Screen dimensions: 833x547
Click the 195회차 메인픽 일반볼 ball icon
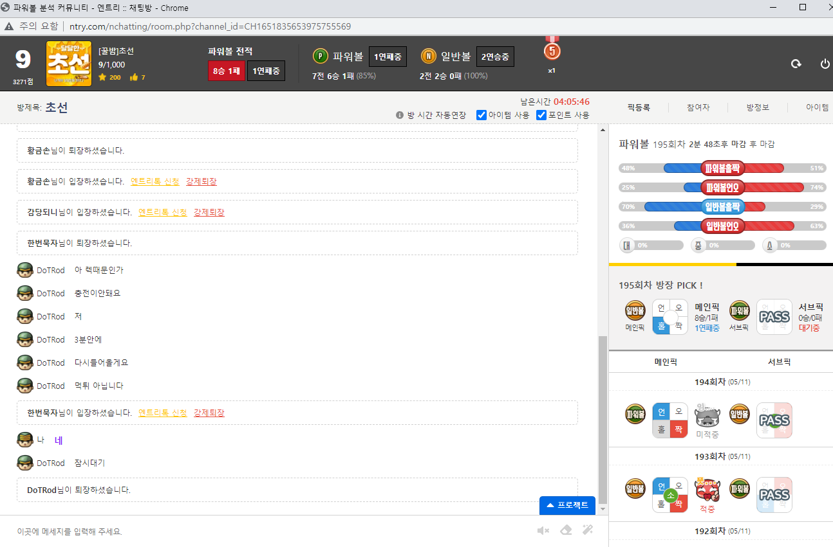[x=635, y=310]
